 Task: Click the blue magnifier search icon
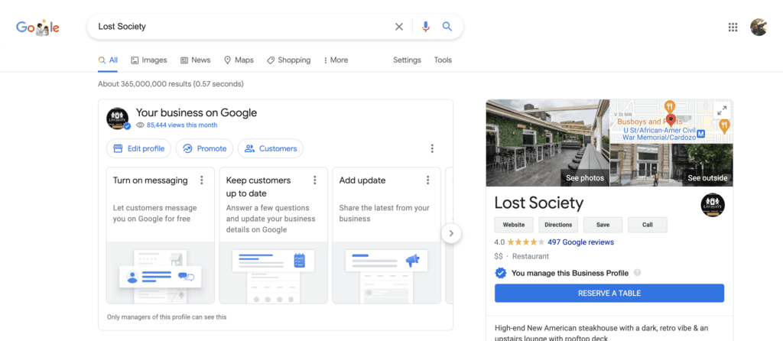pyautogui.click(x=447, y=27)
